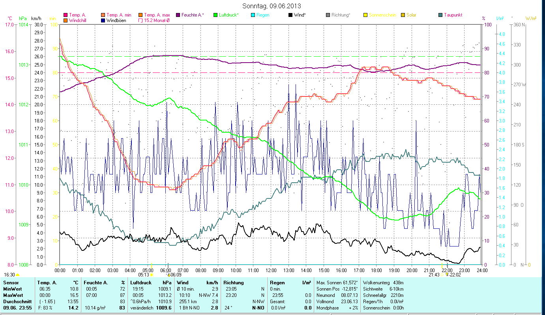
Task: Select the green Luftdruck* legend square
Action: point(215,15)
